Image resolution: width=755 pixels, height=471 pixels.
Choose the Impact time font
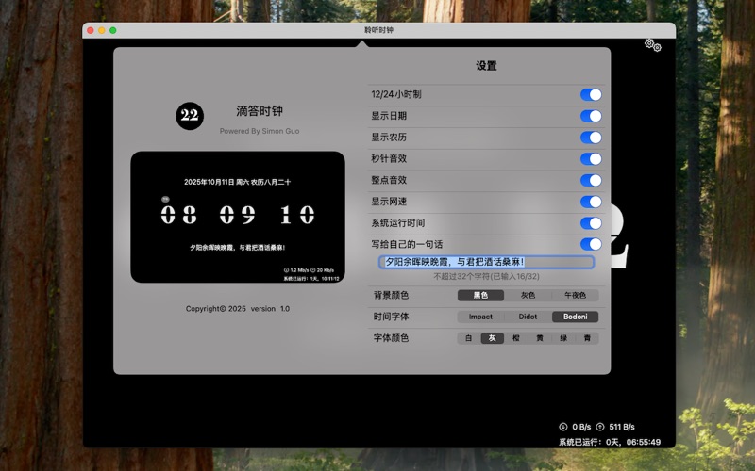480,317
